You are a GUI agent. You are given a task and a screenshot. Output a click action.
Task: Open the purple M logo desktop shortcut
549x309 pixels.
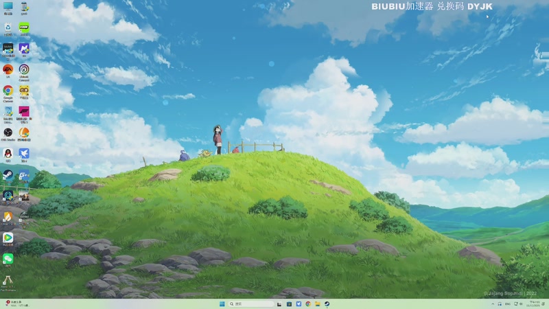pyautogui.click(x=24, y=49)
